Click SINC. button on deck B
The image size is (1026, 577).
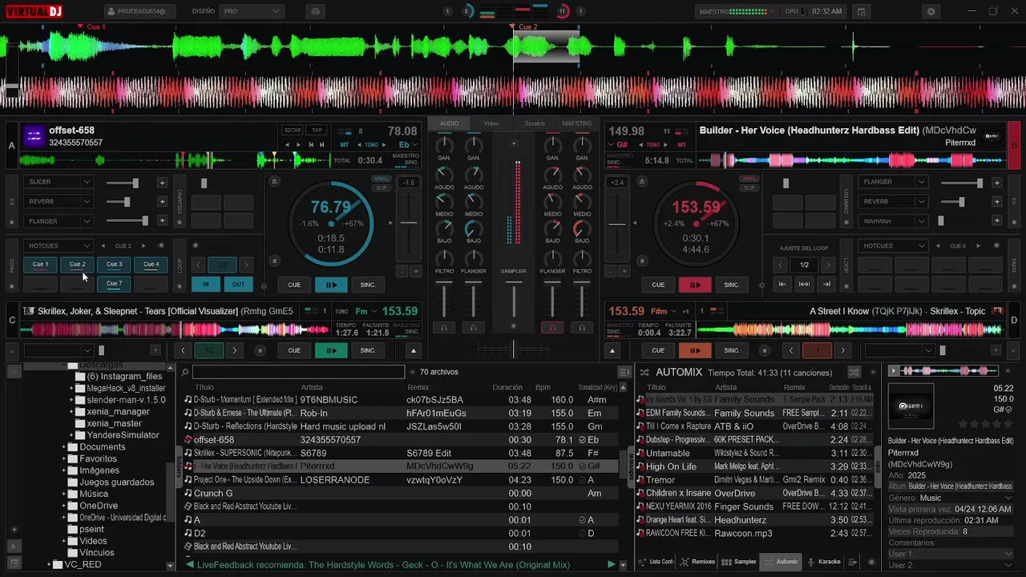point(732,284)
